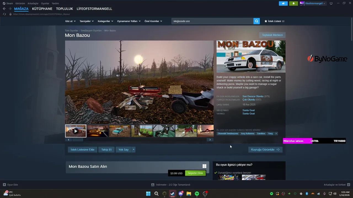This screenshot has width=353, height=198.
Task: Click the Big Picture mode monitor icon
Action: pos(331,3)
